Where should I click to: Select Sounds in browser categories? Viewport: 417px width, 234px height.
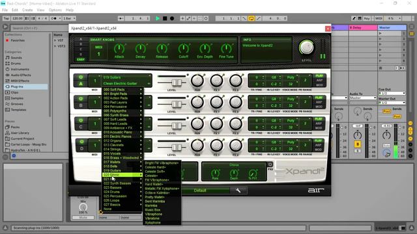coord(16,58)
